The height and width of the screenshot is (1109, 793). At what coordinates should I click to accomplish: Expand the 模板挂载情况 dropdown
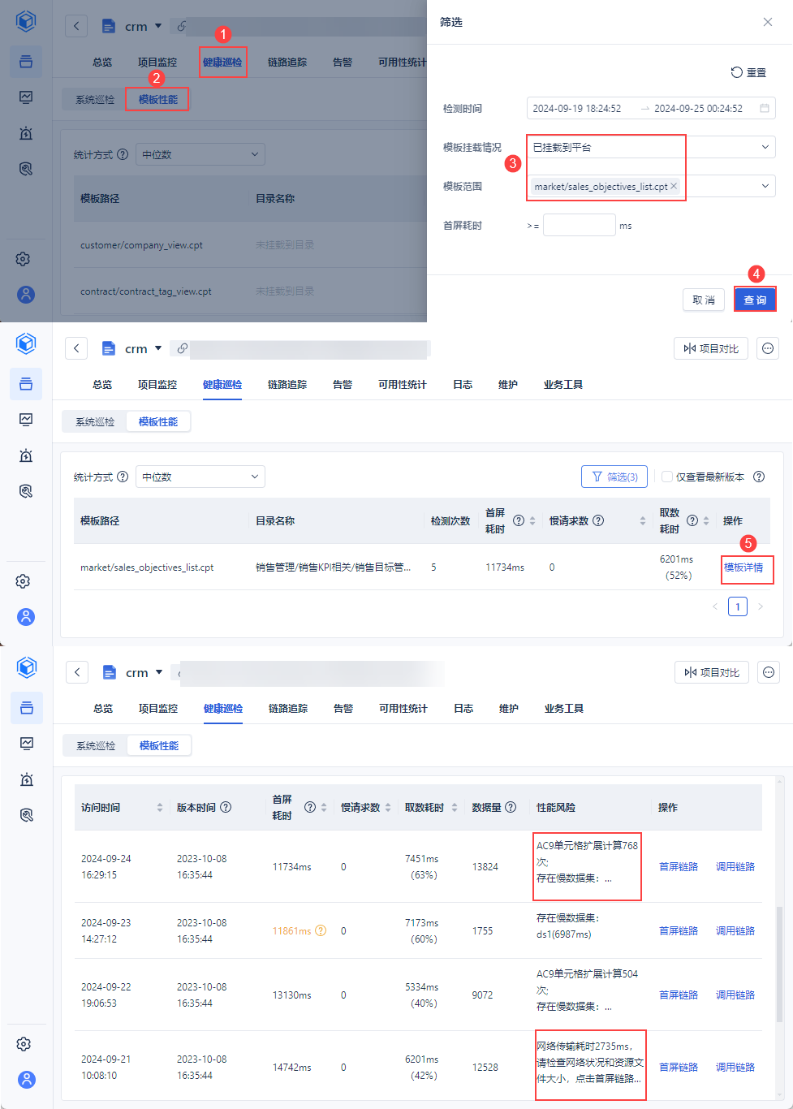[x=765, y=147]
